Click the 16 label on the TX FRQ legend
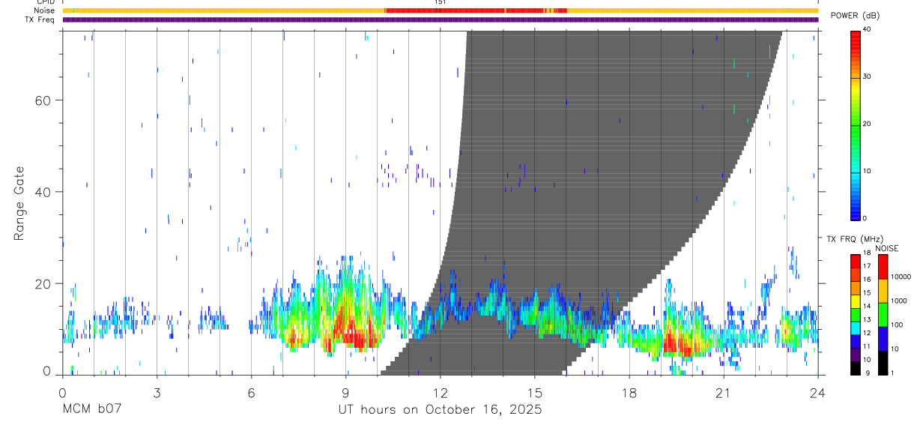The width and height of the screenshot is (920, 425). (867, 280)
